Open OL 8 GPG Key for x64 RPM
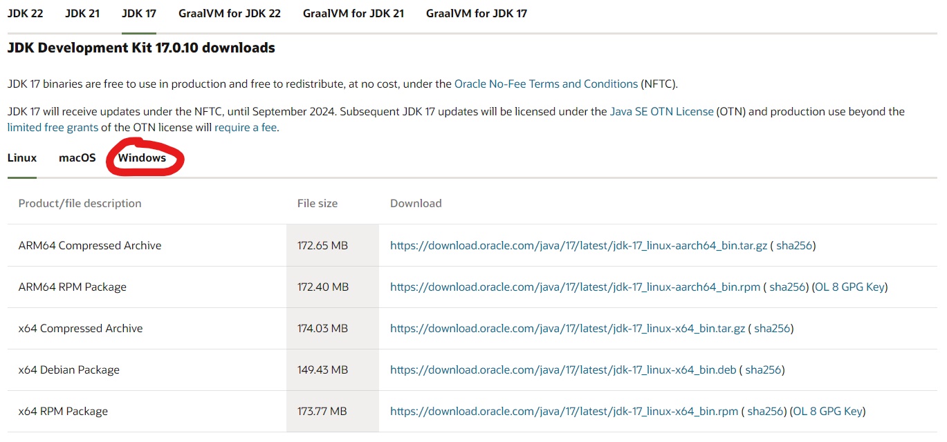 coord(828,411)
